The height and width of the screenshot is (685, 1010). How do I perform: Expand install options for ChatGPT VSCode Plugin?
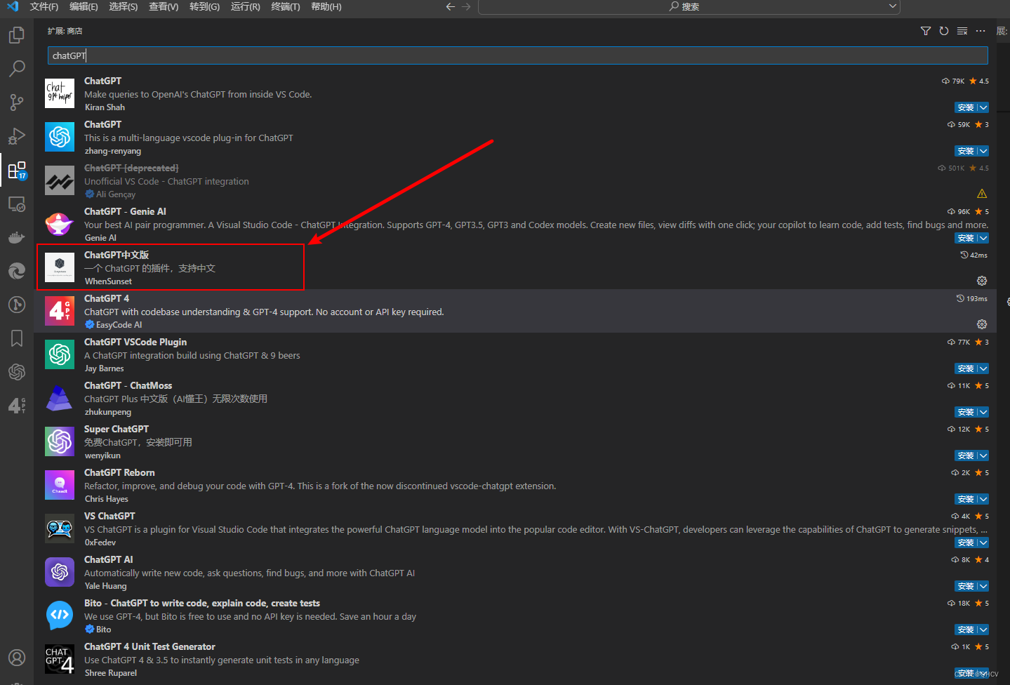coord(983,368)
